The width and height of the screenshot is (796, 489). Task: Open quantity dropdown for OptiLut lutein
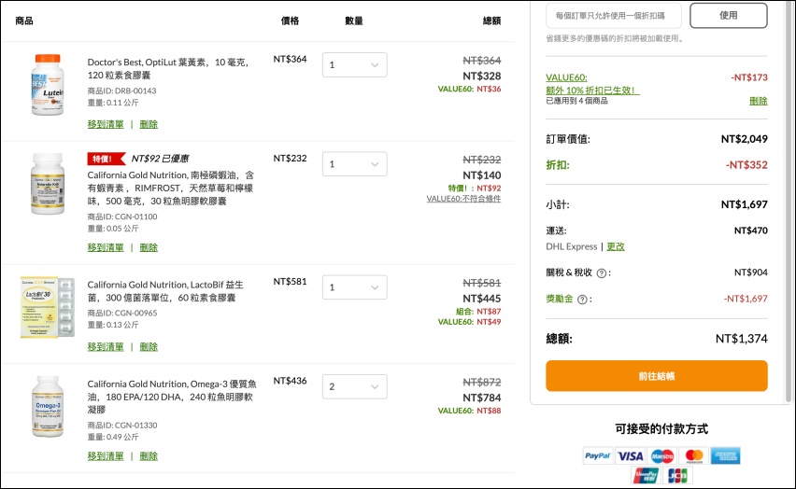click(x=354, y=65)
